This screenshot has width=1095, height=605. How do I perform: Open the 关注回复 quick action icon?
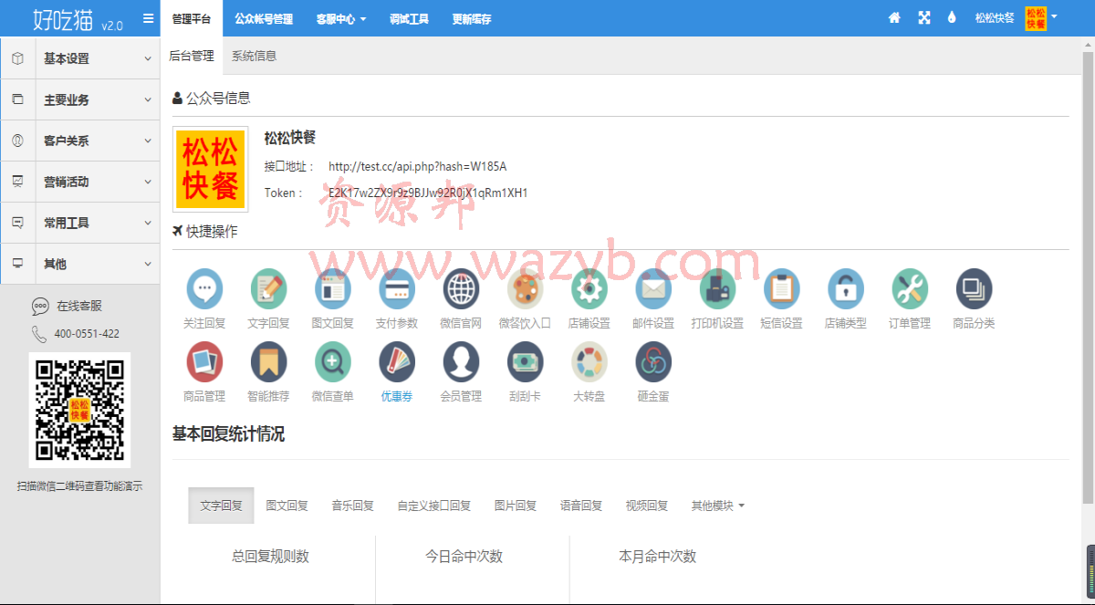coord(204,288)
